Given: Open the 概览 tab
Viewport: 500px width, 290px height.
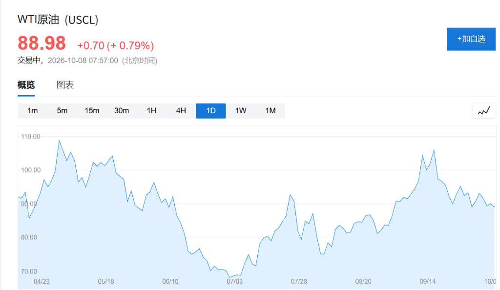Looking at the screenshot, I should pos(26,85).
